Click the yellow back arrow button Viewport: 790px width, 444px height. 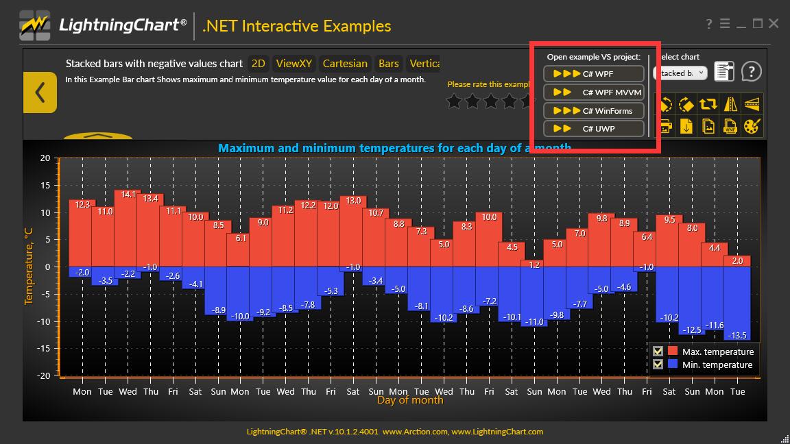tap(40, 92)
